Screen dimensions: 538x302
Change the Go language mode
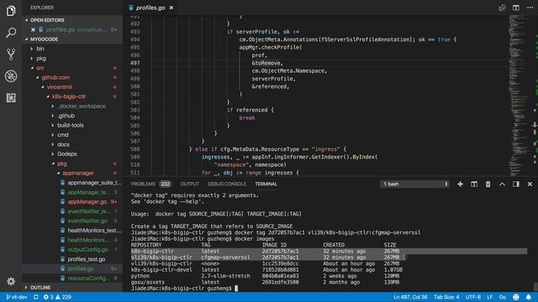point(503,297)
